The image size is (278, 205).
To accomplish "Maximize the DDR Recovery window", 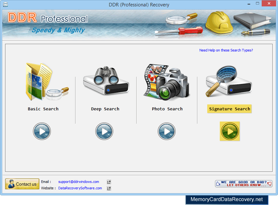I will (258, 4).
